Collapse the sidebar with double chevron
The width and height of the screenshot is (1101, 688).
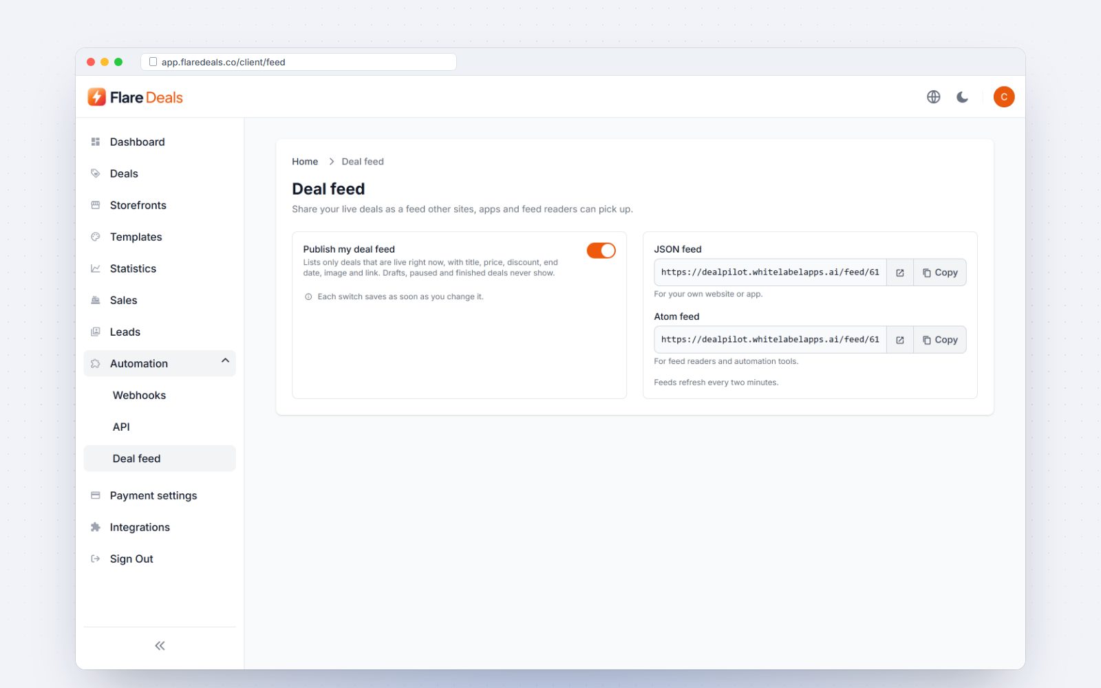tap(160, 645)
